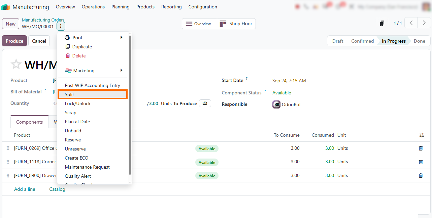Delete the FURN_0269 component row
The height and width of the screenshot is (218, 432).
pos(421,148)
